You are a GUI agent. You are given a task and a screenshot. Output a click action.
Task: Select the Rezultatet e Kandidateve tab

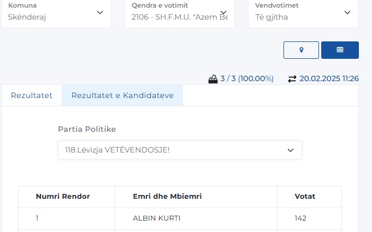pyautogui.click(x=122, y=95)
